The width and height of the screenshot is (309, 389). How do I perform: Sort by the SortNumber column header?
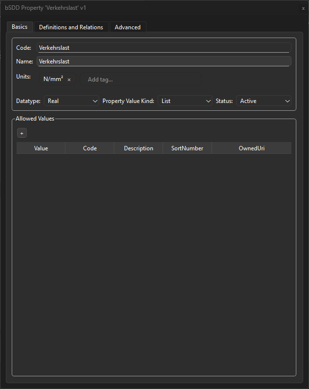coord(187,148)
